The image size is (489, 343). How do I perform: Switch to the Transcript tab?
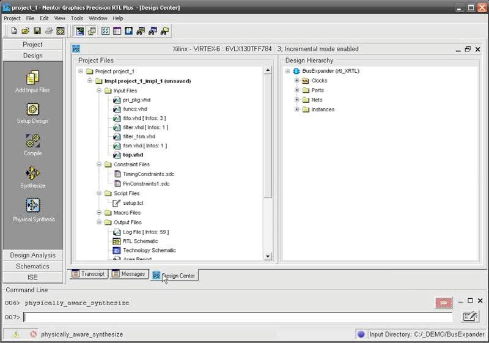[89, 274]
